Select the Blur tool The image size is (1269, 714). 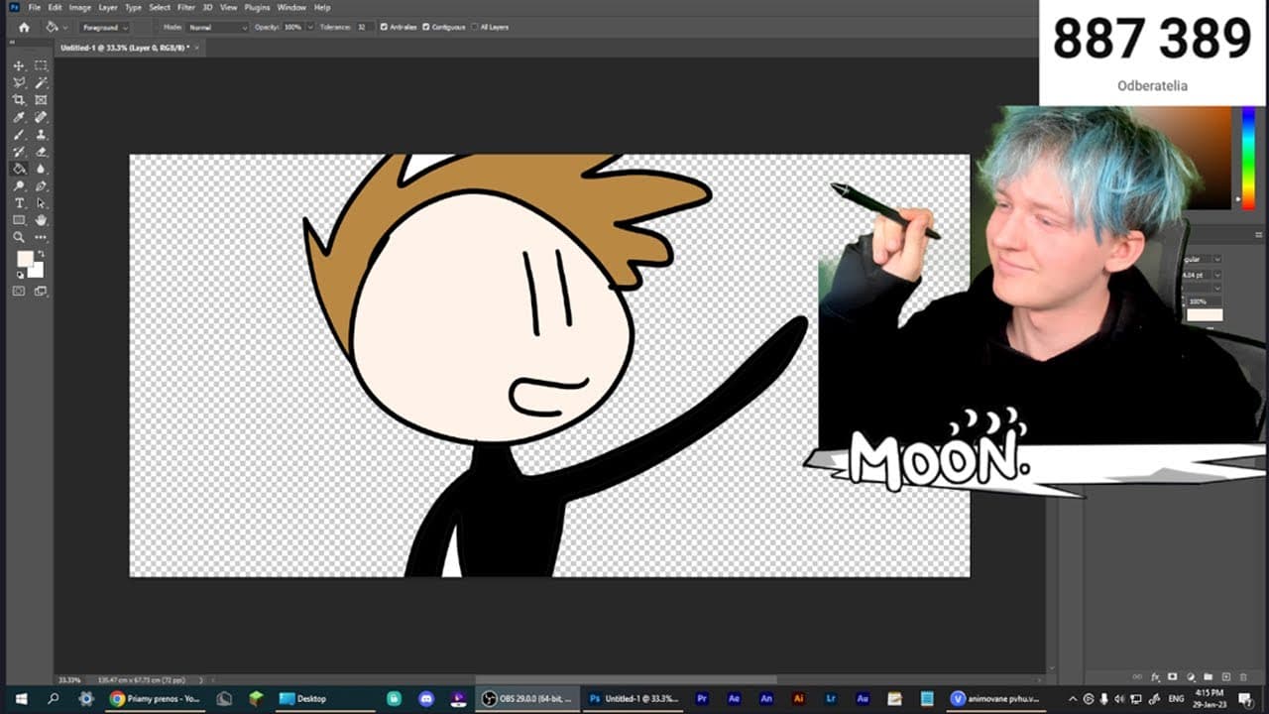tap(41, 169)
